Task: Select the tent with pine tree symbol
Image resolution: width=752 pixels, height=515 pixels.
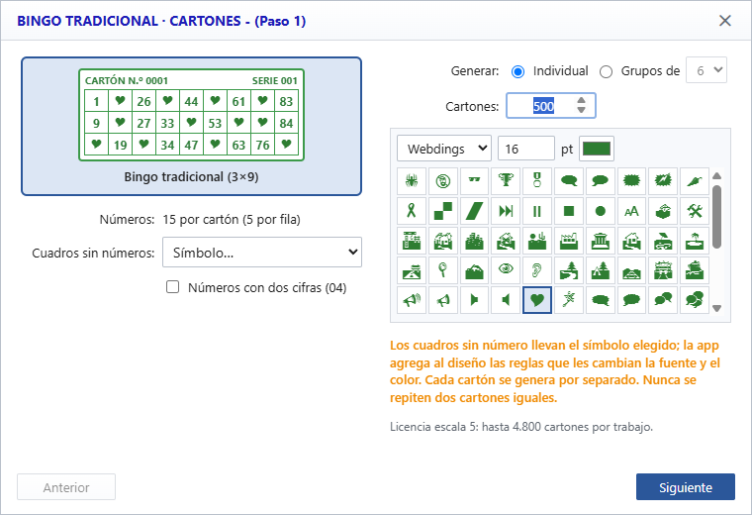Action: (600, 270)
